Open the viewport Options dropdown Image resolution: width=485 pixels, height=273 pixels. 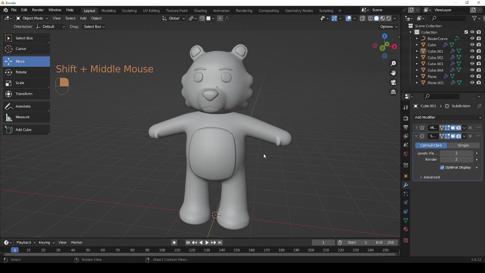tap(389, 27)
